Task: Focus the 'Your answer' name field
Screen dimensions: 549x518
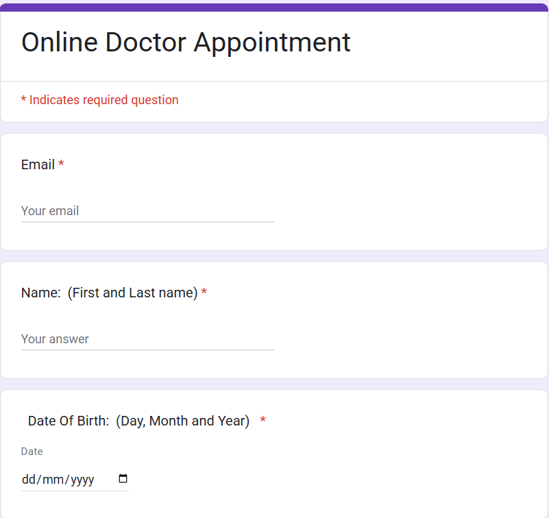Action: [x=147, y=339]
